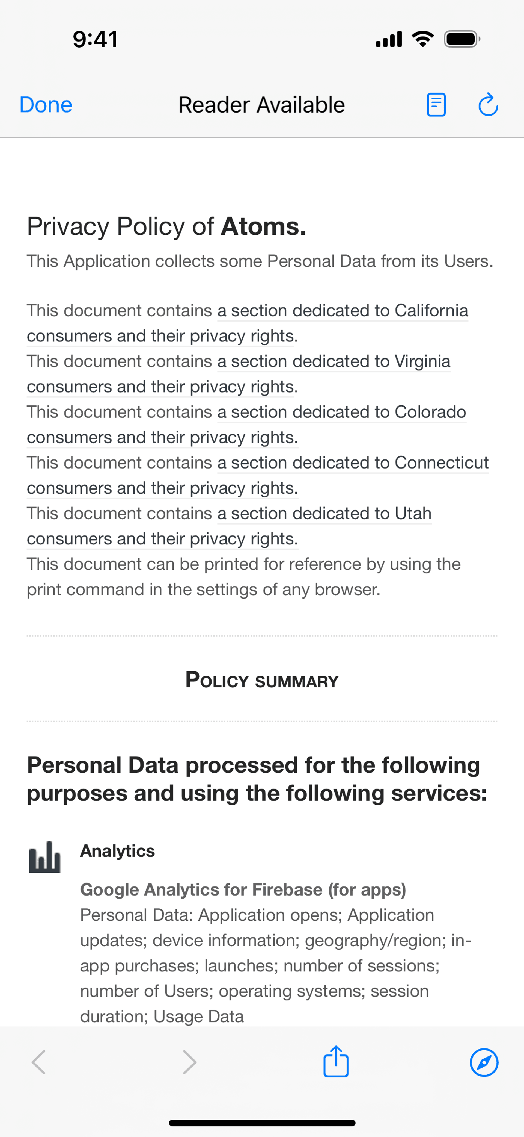
Task: Tap the battery status icon
Action: [x=462, y=39]
